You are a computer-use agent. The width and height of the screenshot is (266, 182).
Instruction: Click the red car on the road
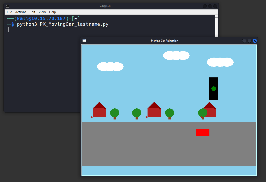pos(203,133)
